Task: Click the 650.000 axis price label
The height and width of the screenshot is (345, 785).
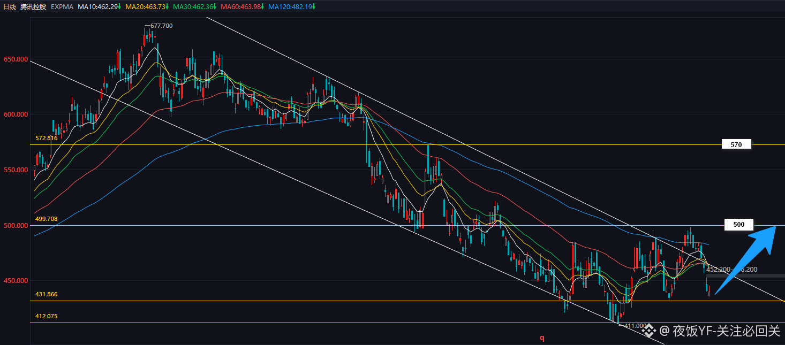Action: coord(16,59)
